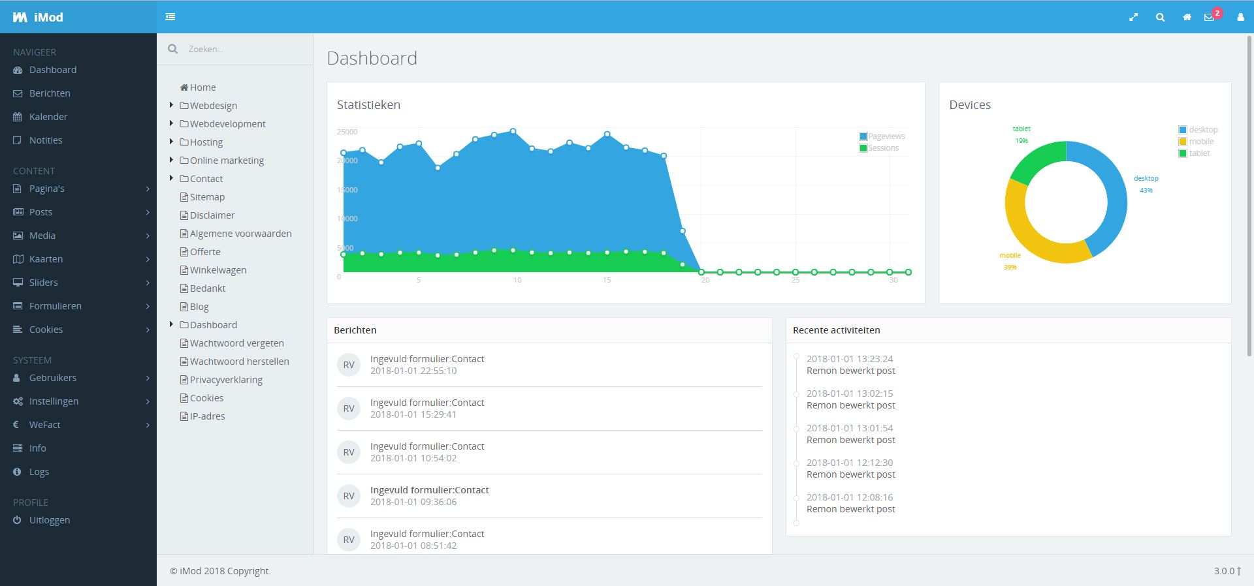This screenshot has height=586, width=1254.
Task: Click the Media picture icon
Action: (18, 236)
